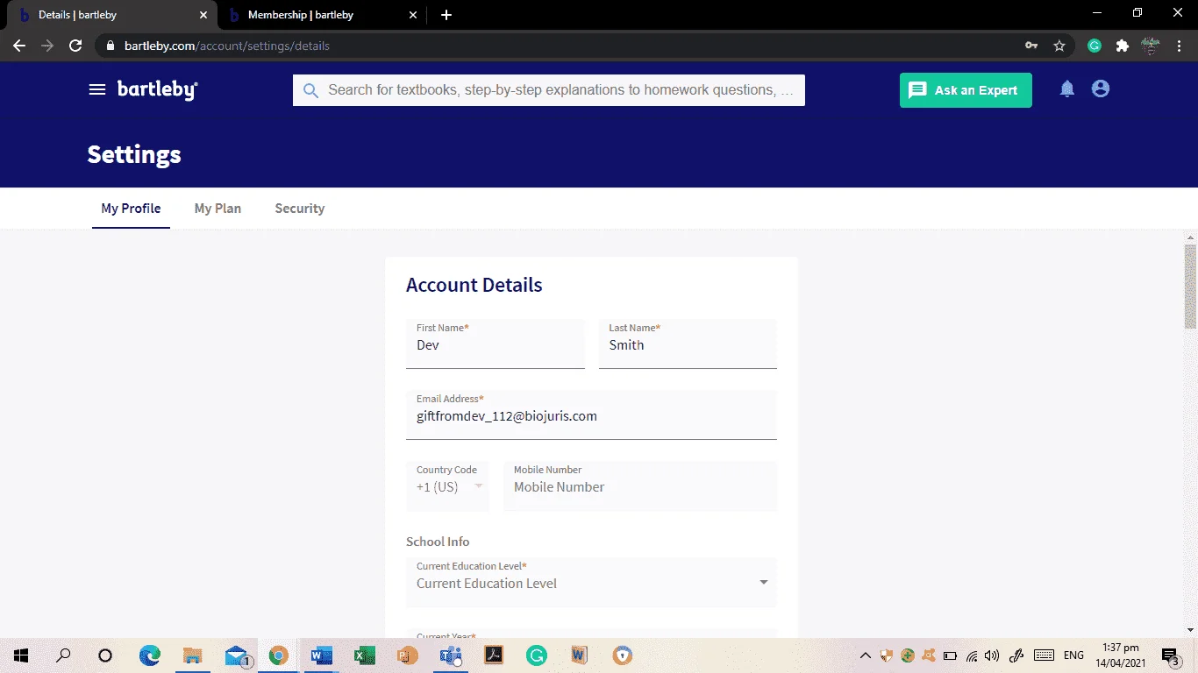
Task: Click the volume speaker tray icon
Action: click(992, 655)
